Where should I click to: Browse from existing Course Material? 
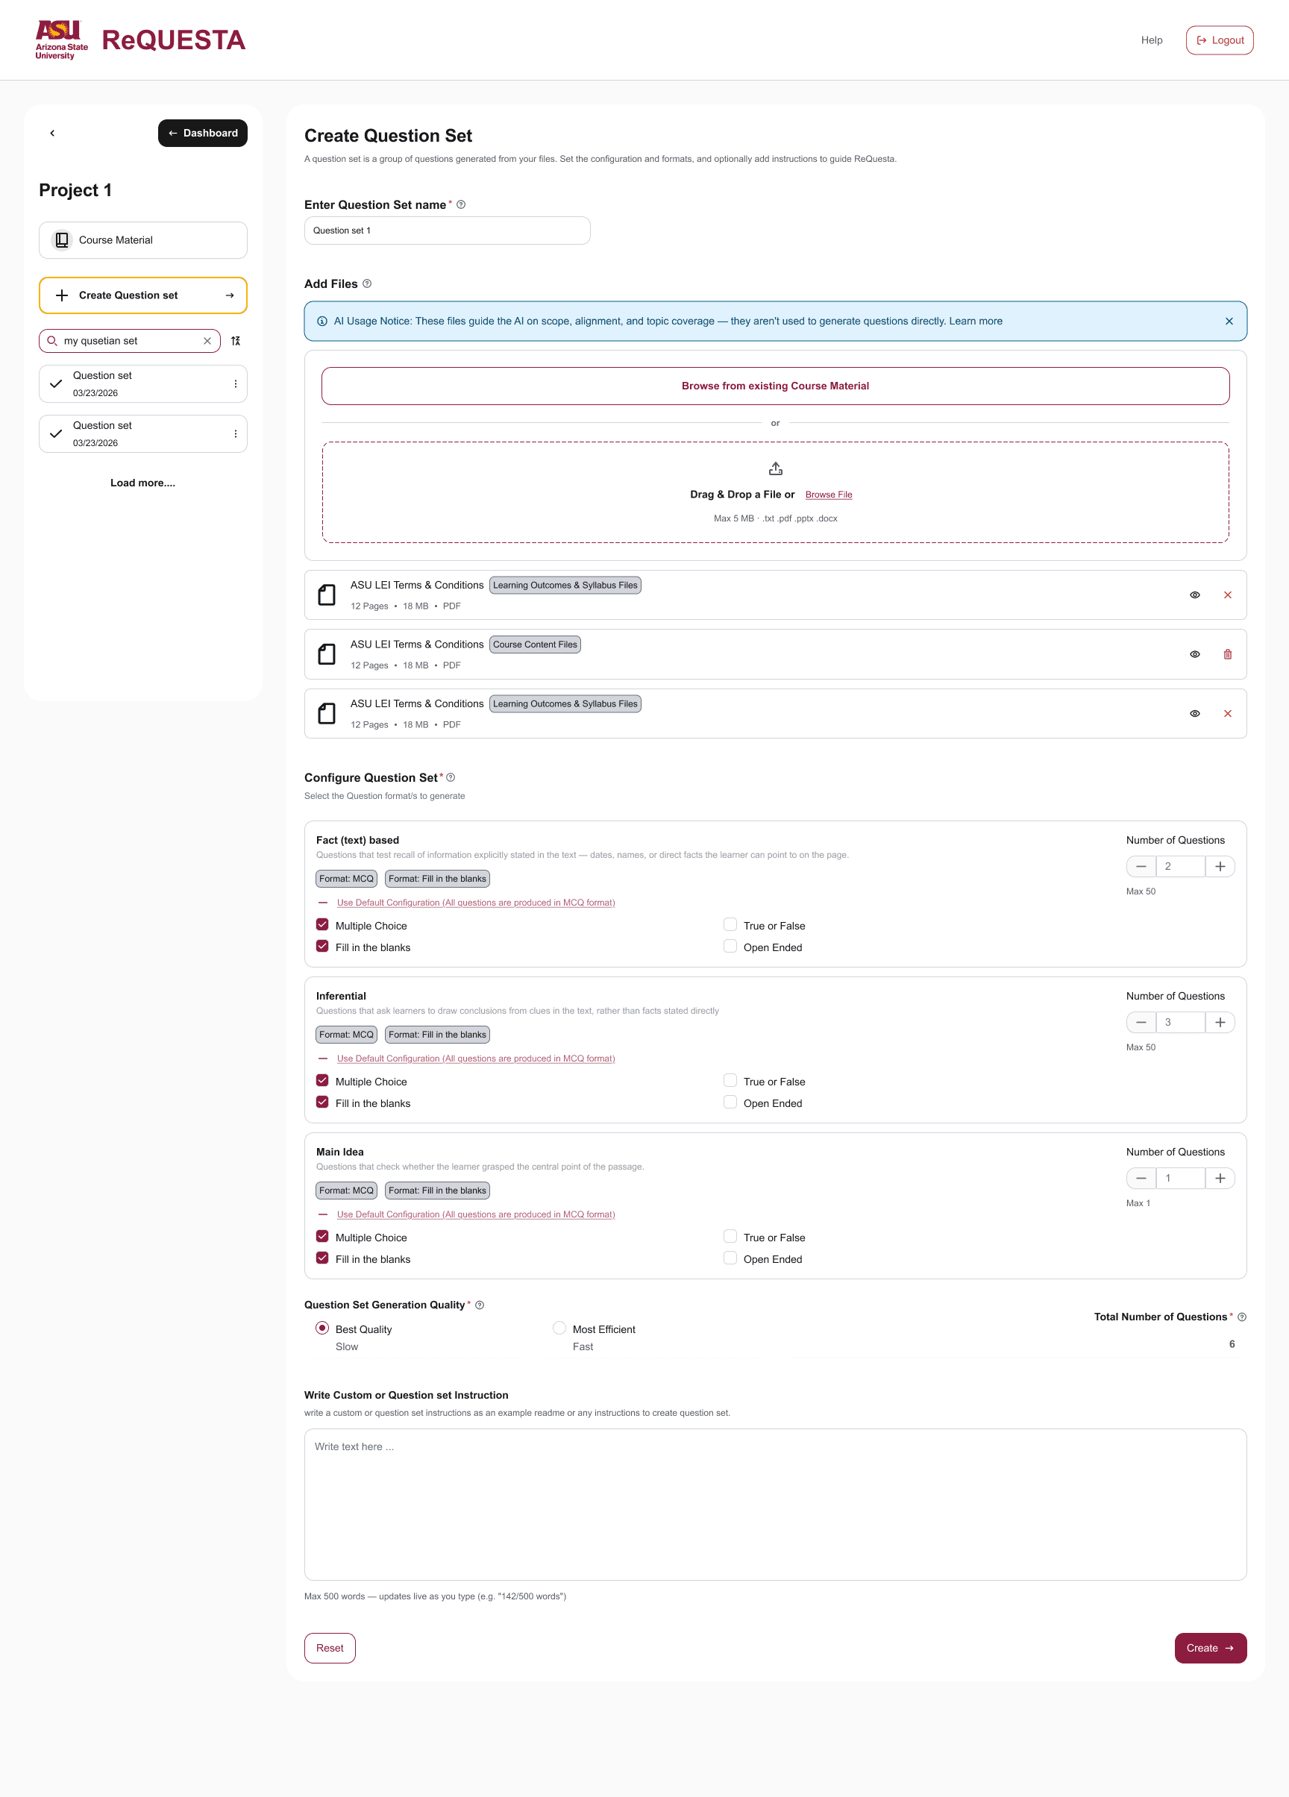776,386
